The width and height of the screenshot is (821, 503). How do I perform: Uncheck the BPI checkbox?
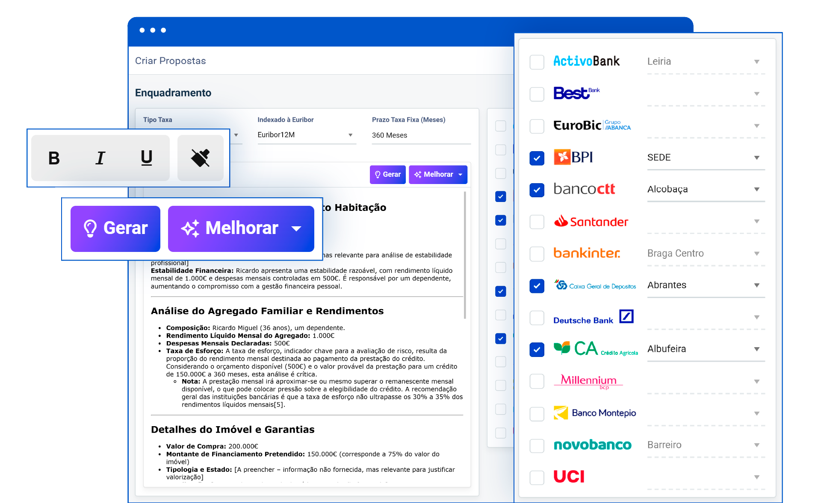point(537,158)
